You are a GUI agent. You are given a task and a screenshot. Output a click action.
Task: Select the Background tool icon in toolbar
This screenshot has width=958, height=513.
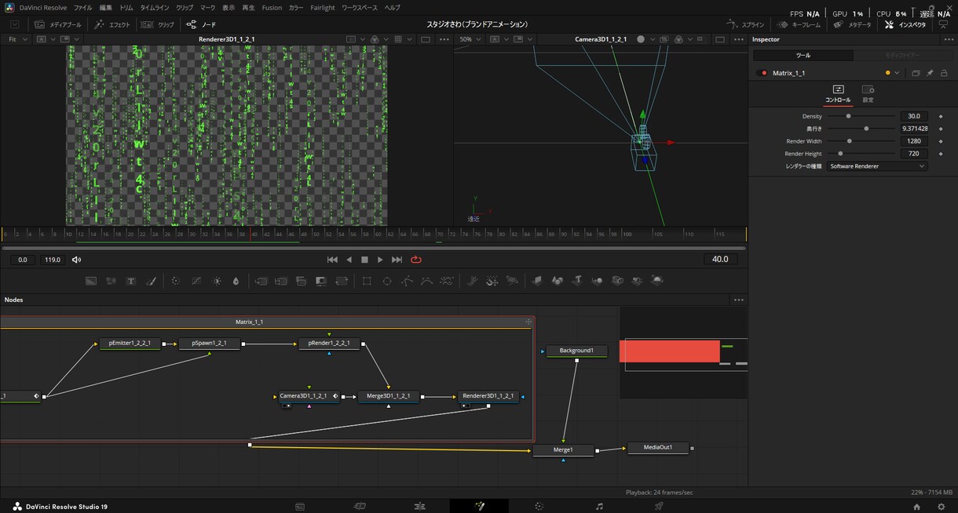[x=91, y=281]
